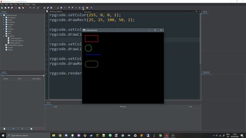
Task: Open the Run menu
Action: coord(16,5)
